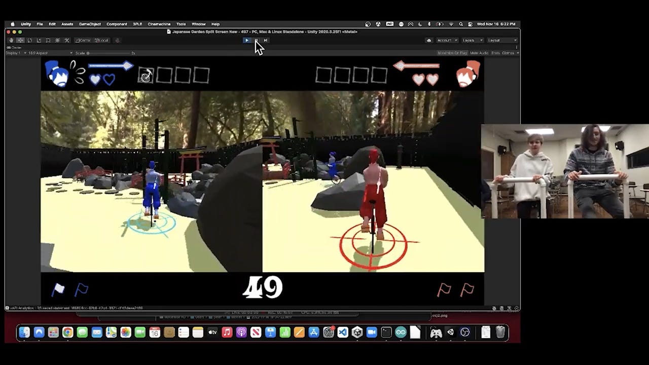Select the Rect transform tool
649x365 pixels.
tap(48, 40)
